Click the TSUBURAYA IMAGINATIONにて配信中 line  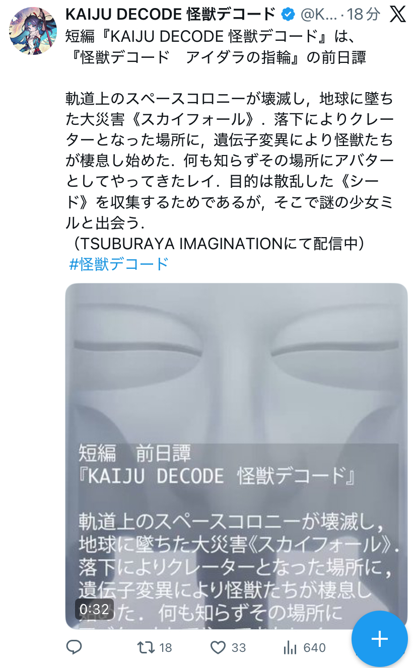click(216, 243)
